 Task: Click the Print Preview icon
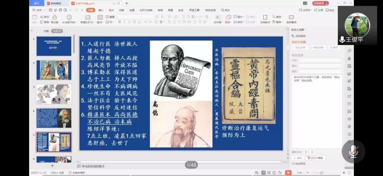point(65,10)
